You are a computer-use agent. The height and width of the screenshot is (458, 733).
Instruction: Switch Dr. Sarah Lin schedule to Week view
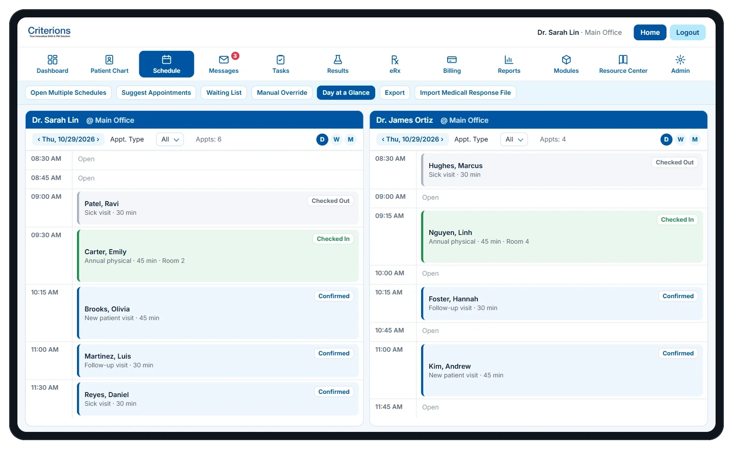(336, 140)
